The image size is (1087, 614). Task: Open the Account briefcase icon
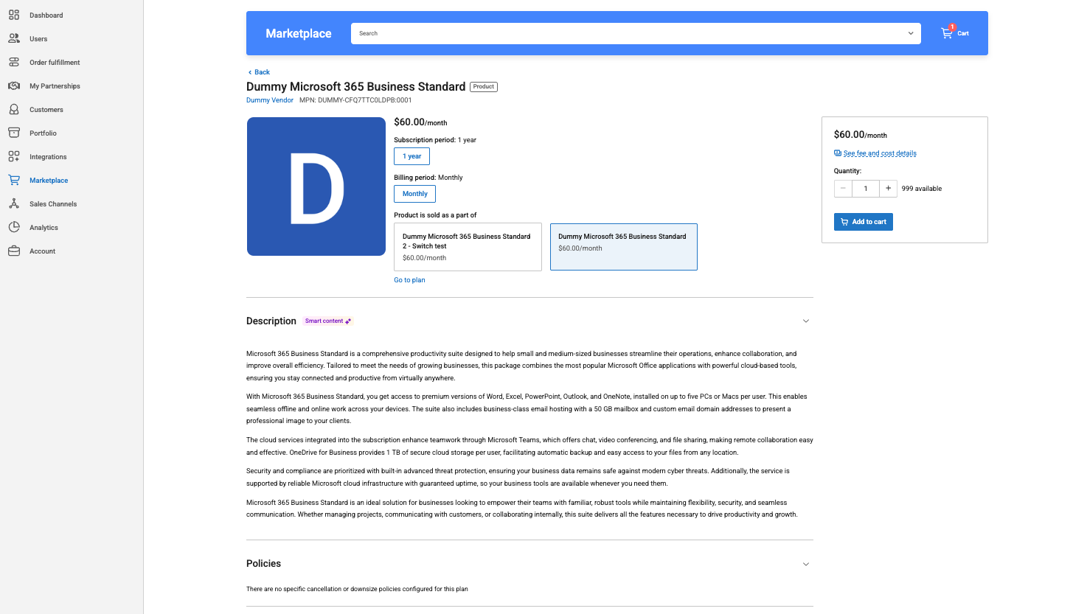coord(14,251)
